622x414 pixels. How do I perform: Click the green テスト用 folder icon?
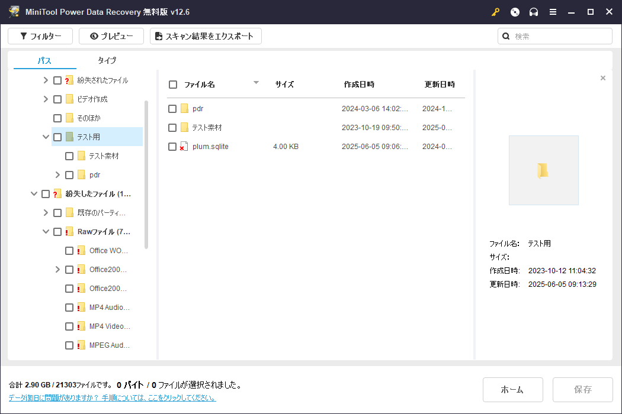(69, 137)
